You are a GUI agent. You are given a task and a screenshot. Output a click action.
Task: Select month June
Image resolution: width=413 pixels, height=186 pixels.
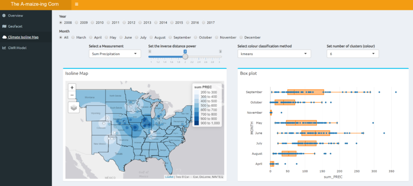121,37
